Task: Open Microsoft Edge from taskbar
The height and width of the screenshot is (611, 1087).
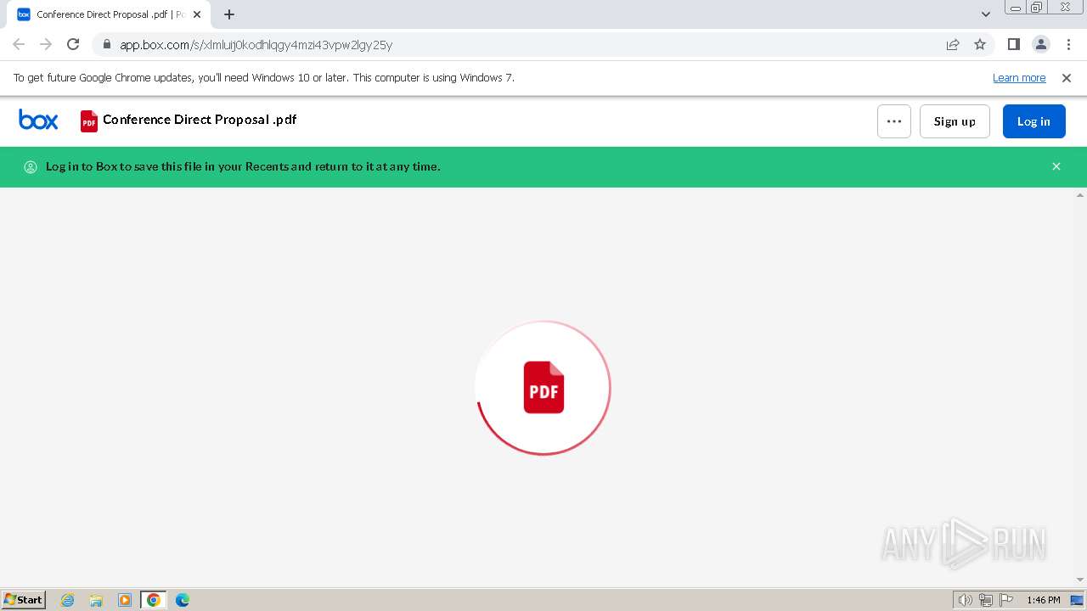Action: click(183, 600)
